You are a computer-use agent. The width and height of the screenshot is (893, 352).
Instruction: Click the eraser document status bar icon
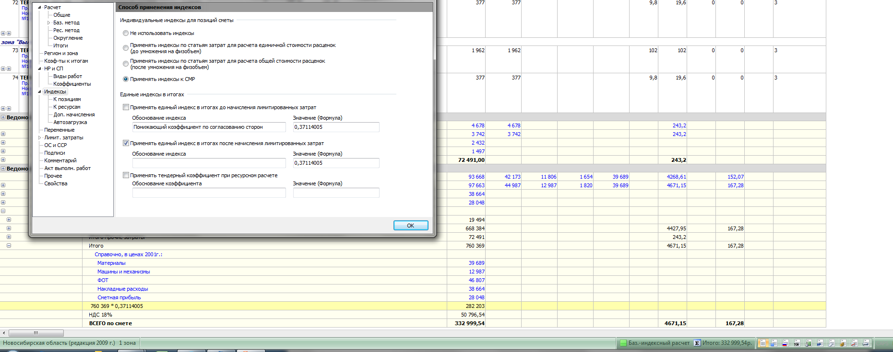point(832,343)
